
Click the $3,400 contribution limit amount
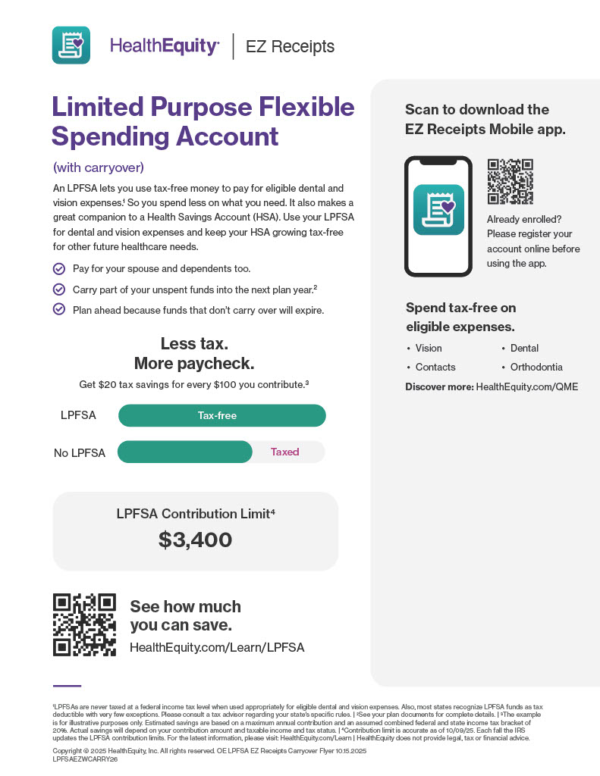pyautogui.click(x=195, y=540)
